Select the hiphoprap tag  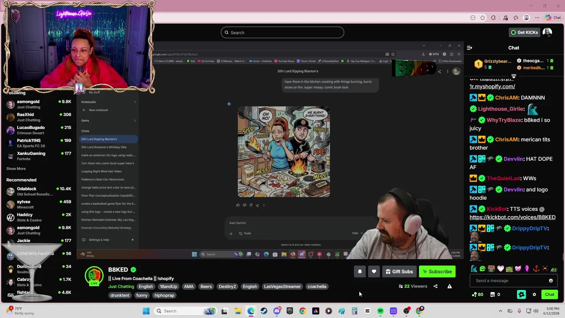164,295
